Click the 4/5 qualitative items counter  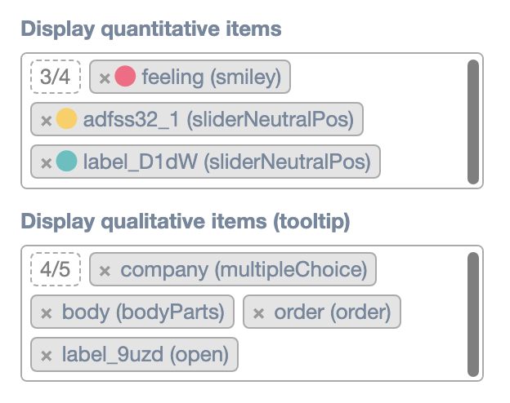pyautogui.click(x=56, y=270)
